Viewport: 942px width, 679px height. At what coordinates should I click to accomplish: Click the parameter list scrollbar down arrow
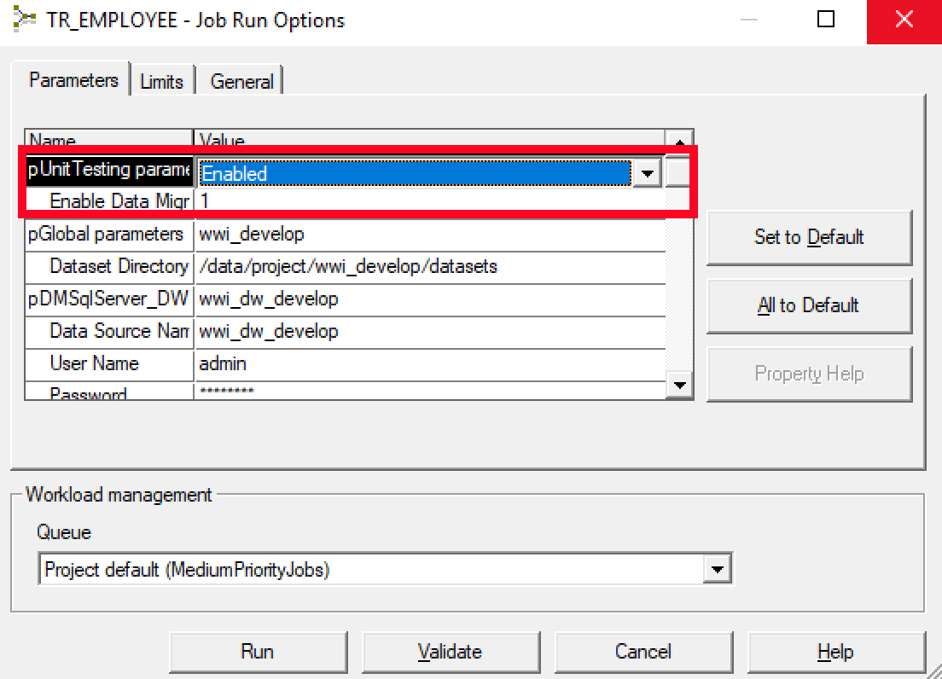[x=680, y=386]
